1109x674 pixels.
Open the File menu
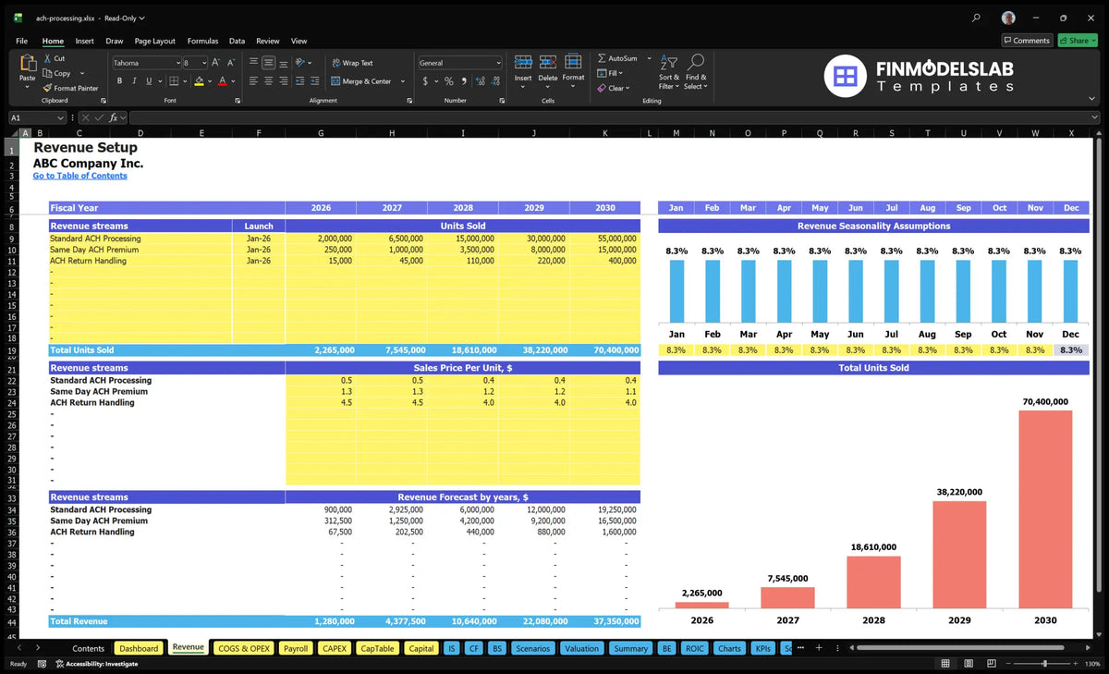(21, 41)
